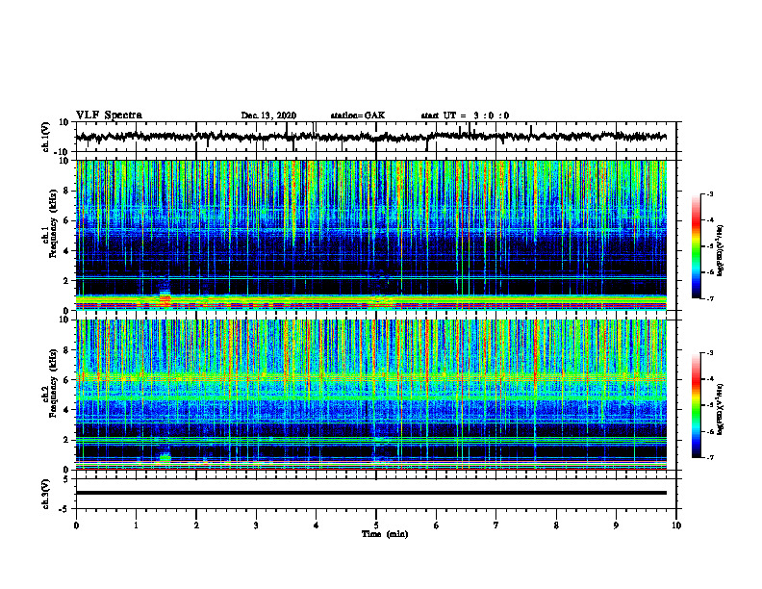The width and height of the screenshot is (762, 589).
Task: Click the ch.1 voltage waveform trace
Action: point(370,137)
